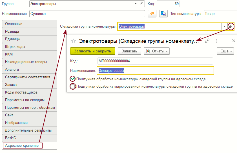Expand the Группа dropdown list
Image resolution: width=237 pixels, height=153 pixels.
pos(136,4)
